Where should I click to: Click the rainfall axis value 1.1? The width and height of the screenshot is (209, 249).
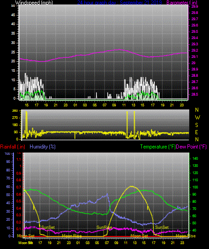tap(19, 159)
